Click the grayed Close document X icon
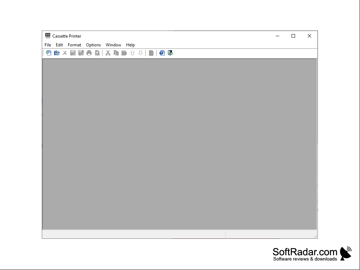This screenshot has width=360, height=270. 65,53
